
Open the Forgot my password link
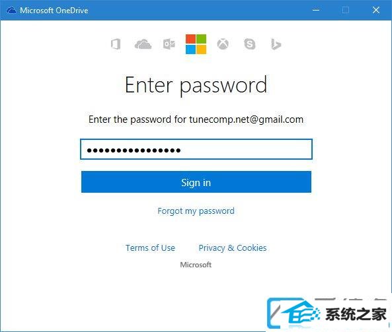tap(196, 211)
